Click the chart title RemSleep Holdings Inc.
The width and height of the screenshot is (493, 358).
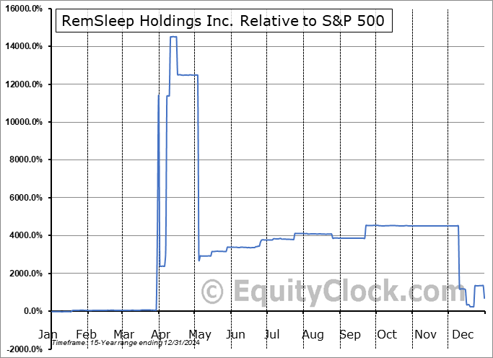point(224,22)
